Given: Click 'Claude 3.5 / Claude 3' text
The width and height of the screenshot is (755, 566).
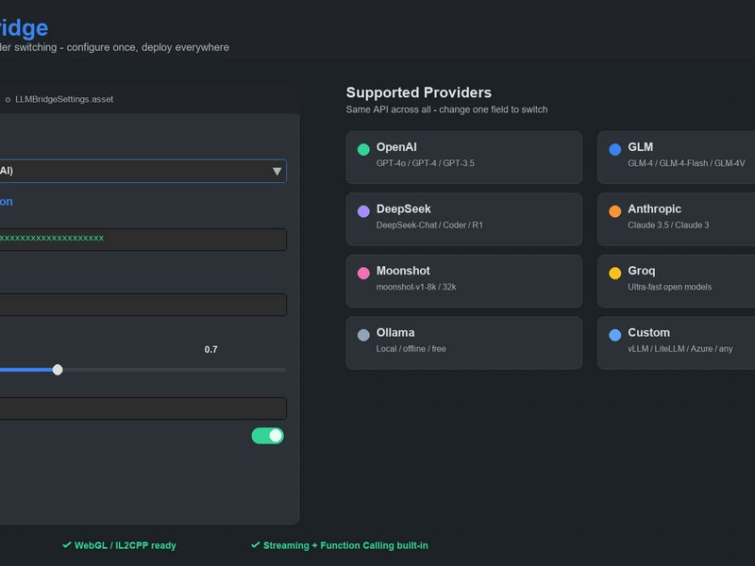Looking at the screenshot, I should (x=668, y=225).
